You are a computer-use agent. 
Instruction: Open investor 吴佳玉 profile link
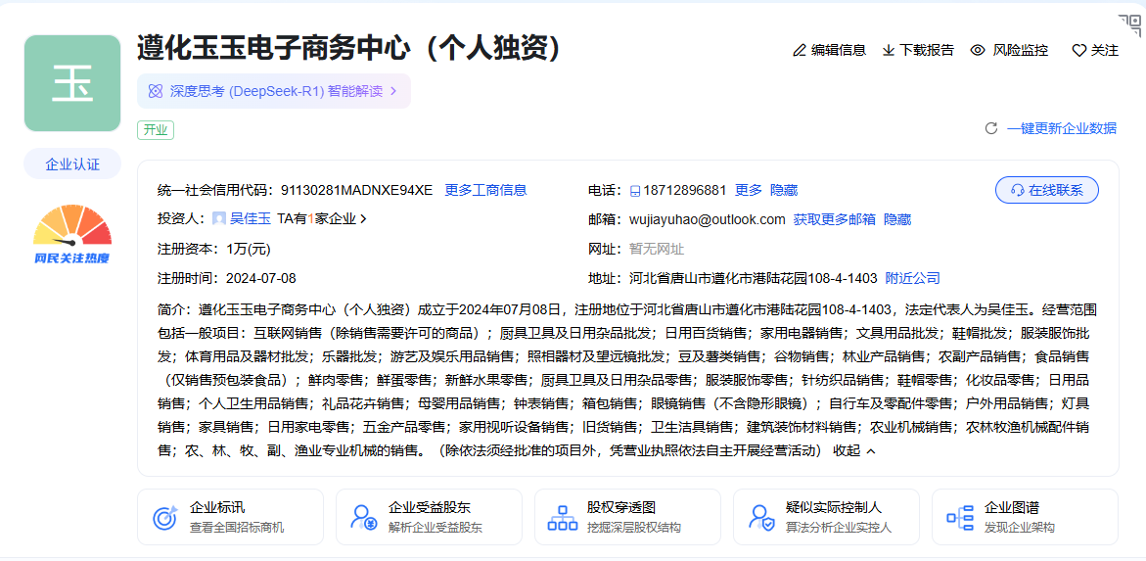point(251,218)
